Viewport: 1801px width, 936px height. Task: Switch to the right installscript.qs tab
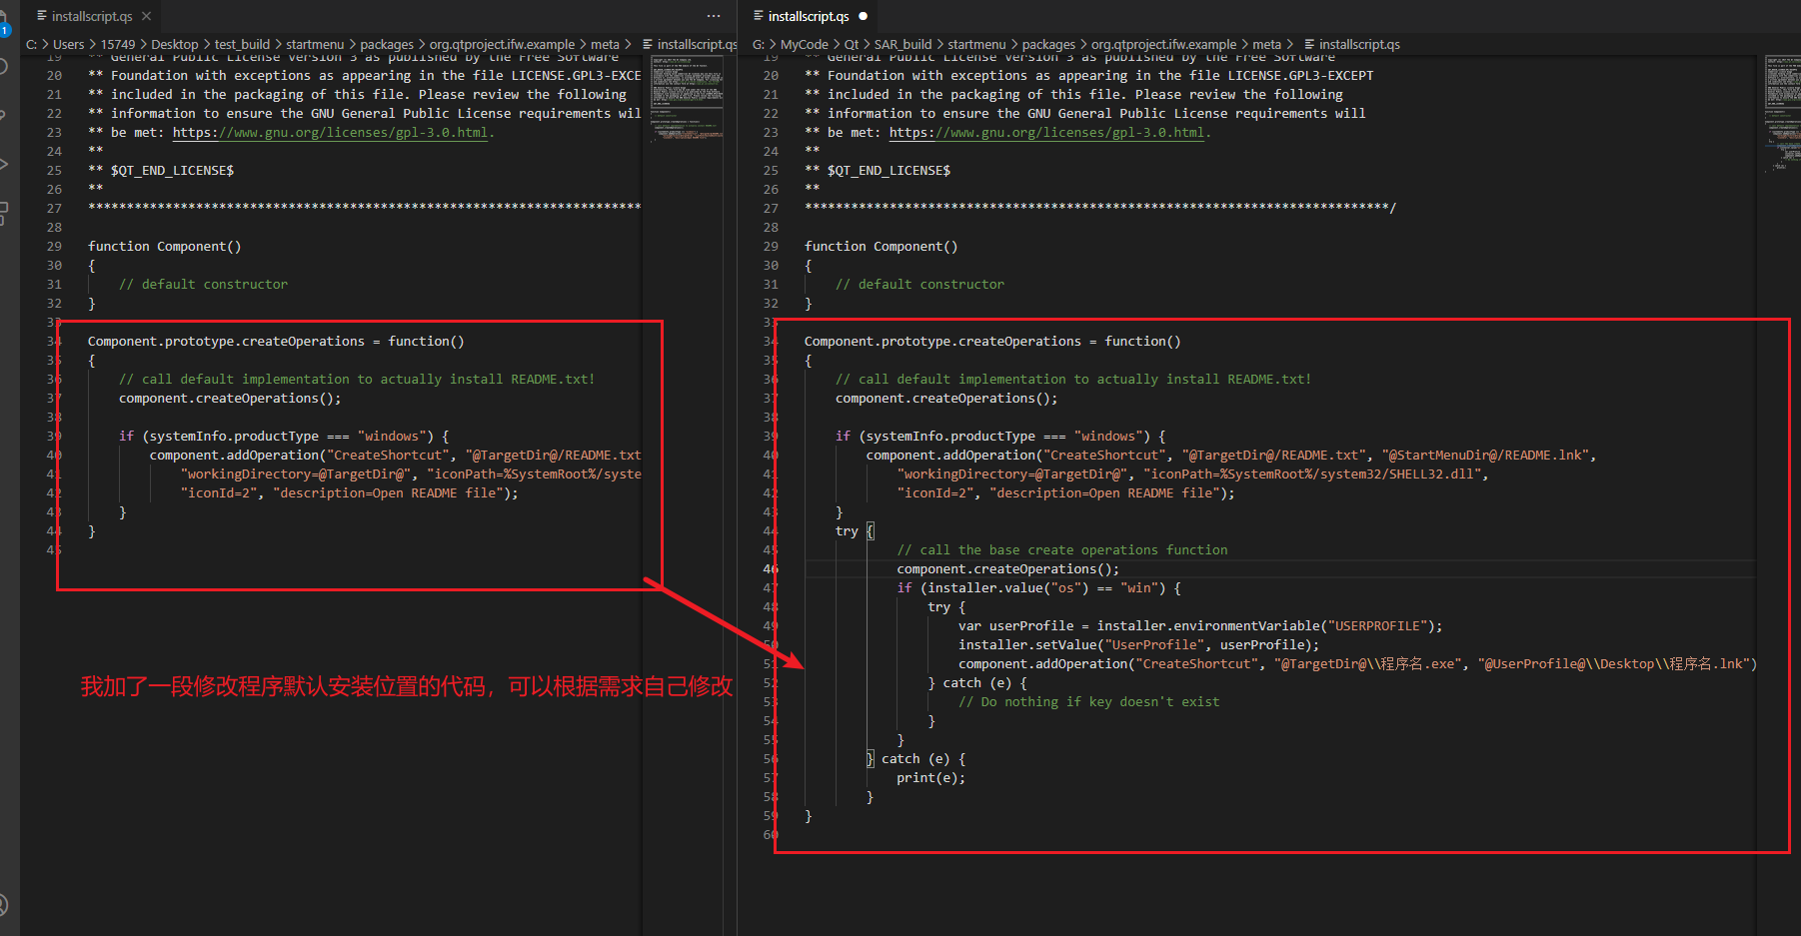(x=808, y=16)
